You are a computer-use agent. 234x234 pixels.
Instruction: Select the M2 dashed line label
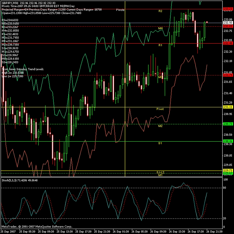pos(160,126)
